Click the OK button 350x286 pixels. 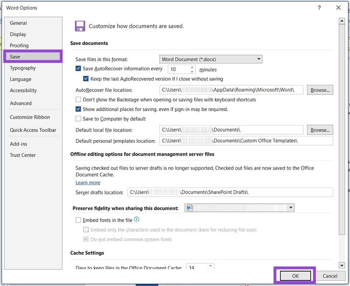[295, 276]
